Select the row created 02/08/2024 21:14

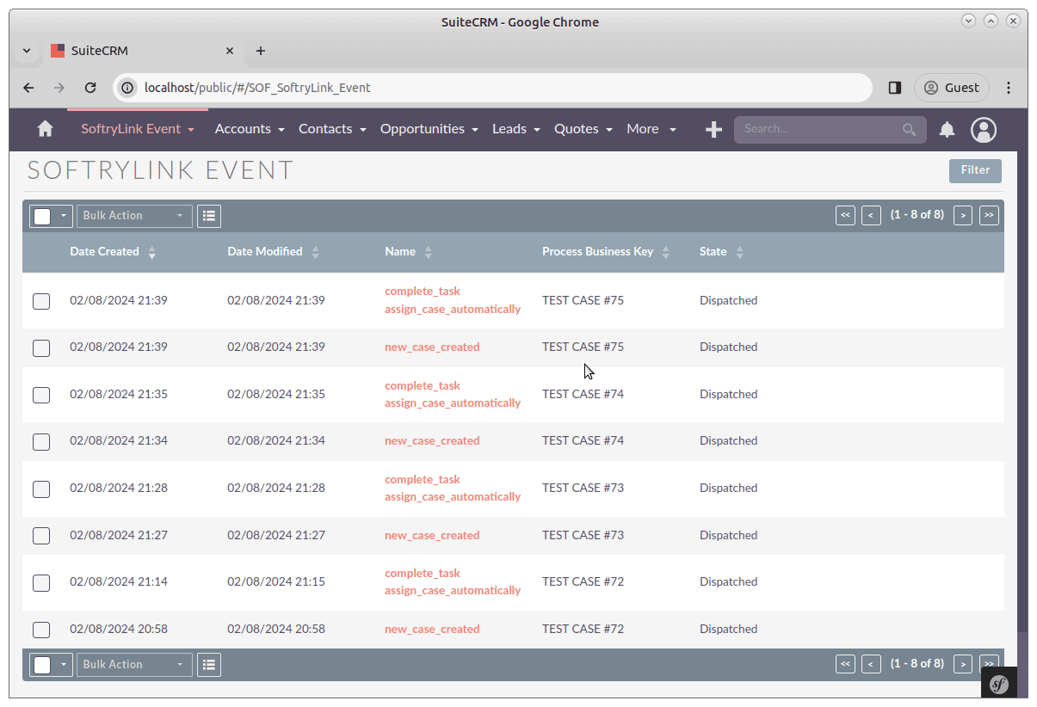point(41,582)
